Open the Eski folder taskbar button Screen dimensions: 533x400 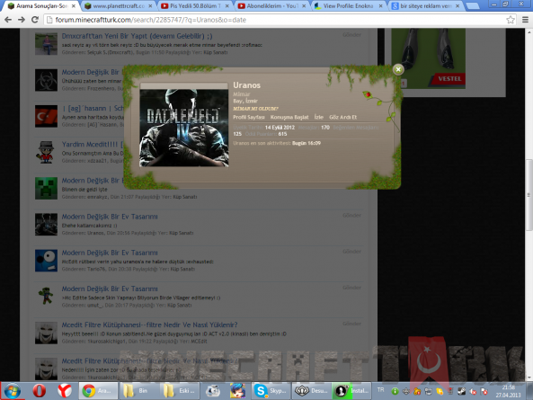180,391
